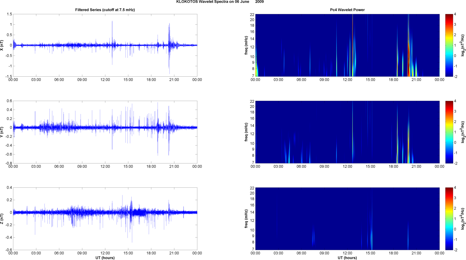Screen dimensions: 466x260
Task: Click the log2(nT²/Hz) label of the Z-component colorbar
Action: point(463,219)
